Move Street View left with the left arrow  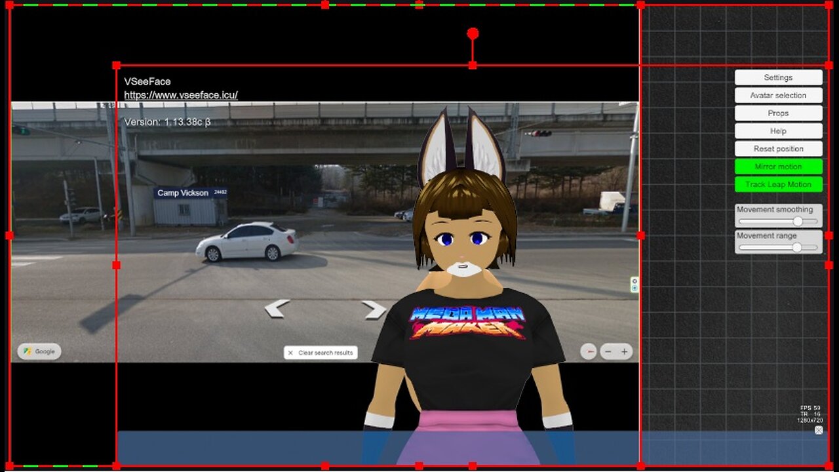(x=277, y=308)
